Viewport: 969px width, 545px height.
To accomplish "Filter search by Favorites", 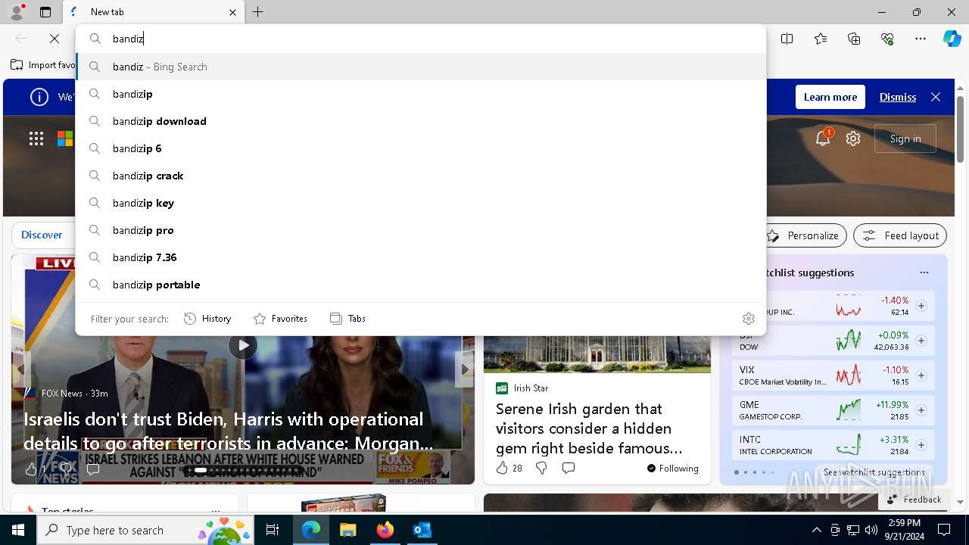I will [x=280, y=319].
